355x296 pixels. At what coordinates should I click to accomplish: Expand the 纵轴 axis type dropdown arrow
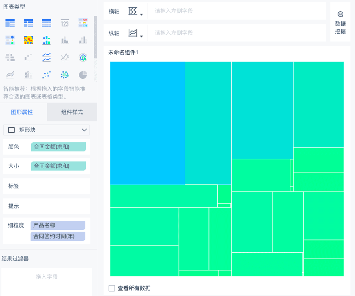(x=141, y=36)
